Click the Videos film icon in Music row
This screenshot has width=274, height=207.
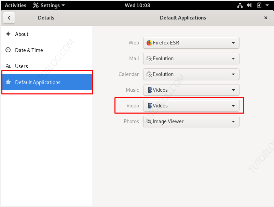pos(150,90)
